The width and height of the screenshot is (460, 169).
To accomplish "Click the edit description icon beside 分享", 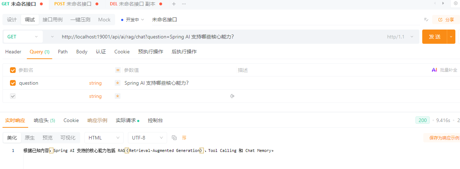I will coord(426,20).
